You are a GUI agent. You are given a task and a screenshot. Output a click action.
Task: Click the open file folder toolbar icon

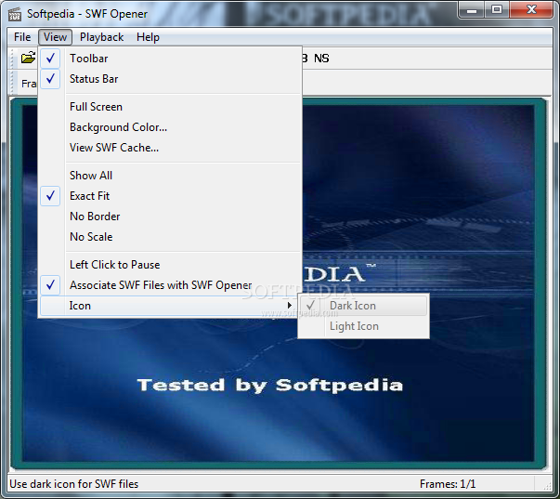click(x=28, y=58)
